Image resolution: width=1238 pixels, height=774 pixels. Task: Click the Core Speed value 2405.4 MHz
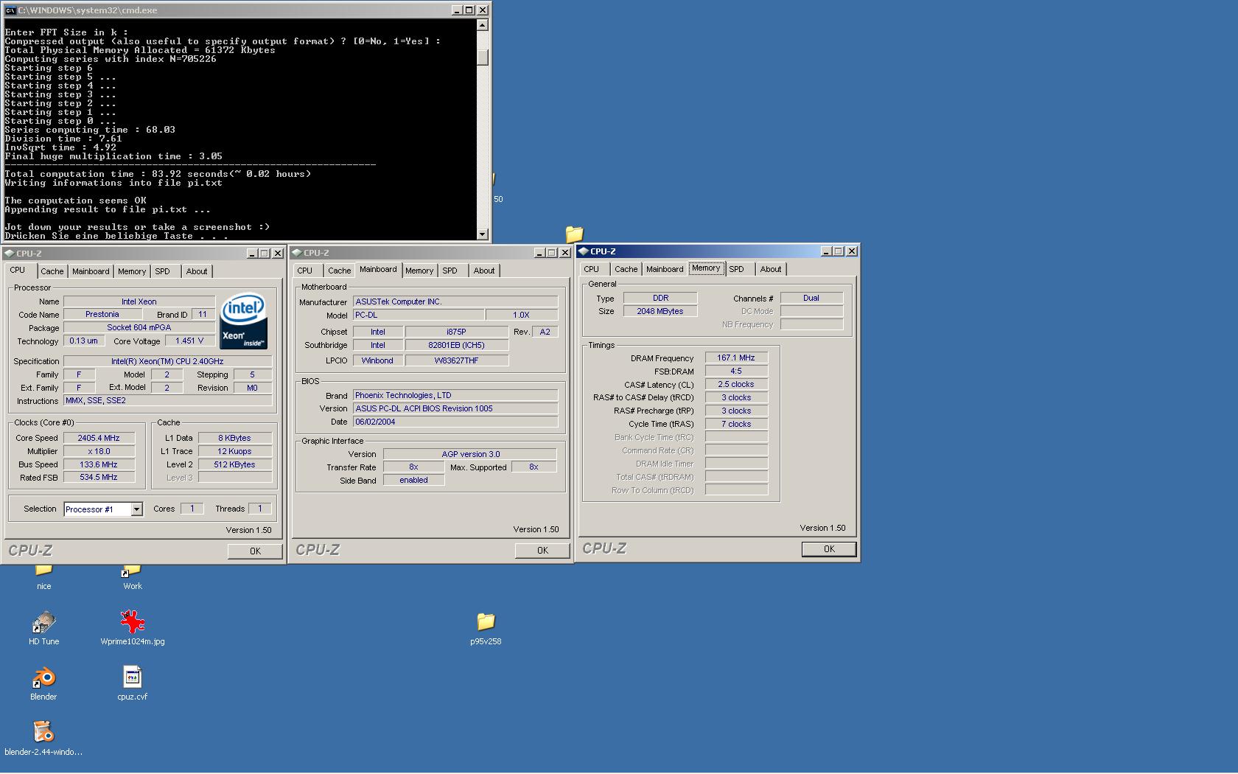(99, 438)
